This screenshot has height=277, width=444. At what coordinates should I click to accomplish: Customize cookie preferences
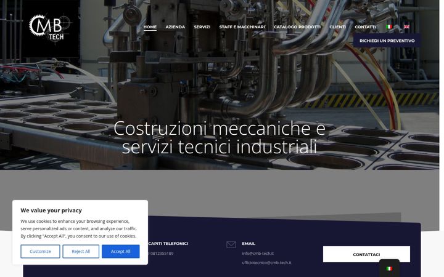(40, 251)
